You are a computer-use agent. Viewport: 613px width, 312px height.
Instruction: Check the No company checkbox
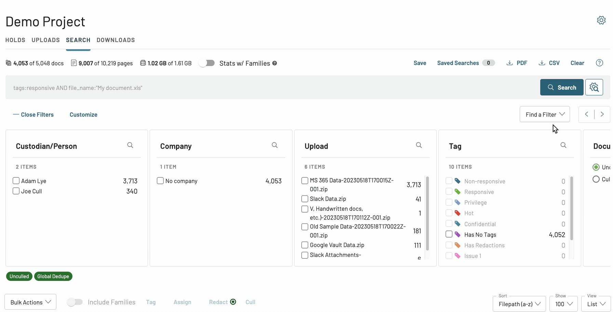(160, 180)
